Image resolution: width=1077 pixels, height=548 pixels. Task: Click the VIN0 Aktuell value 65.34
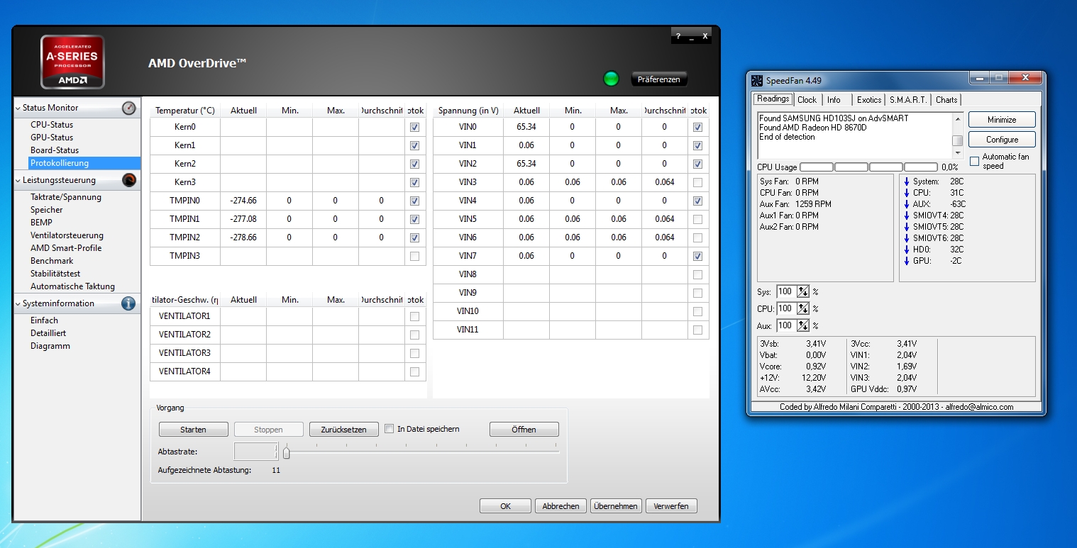pos(526,128)
